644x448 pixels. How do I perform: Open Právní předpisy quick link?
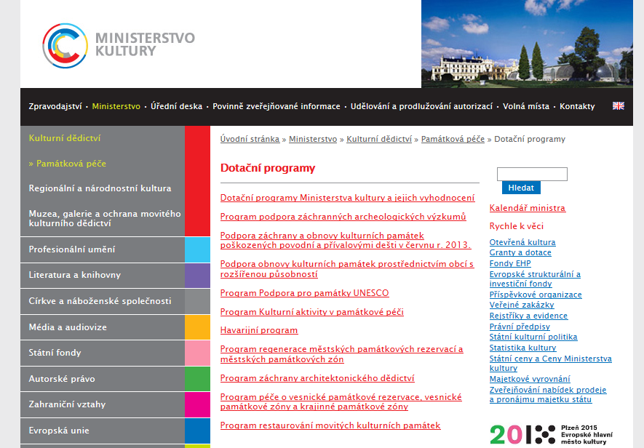pyautogui.click(x=520, y=327)
